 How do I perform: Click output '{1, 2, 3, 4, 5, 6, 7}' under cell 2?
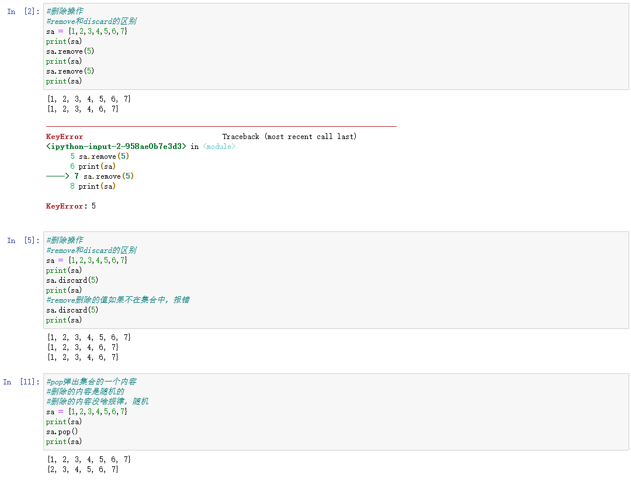click(89, 99)
